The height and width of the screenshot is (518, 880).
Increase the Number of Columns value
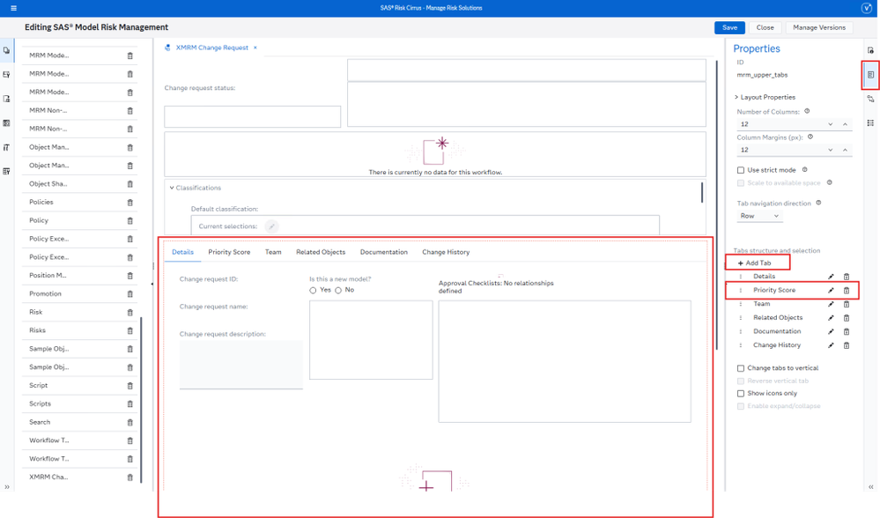tap(845, 124)
